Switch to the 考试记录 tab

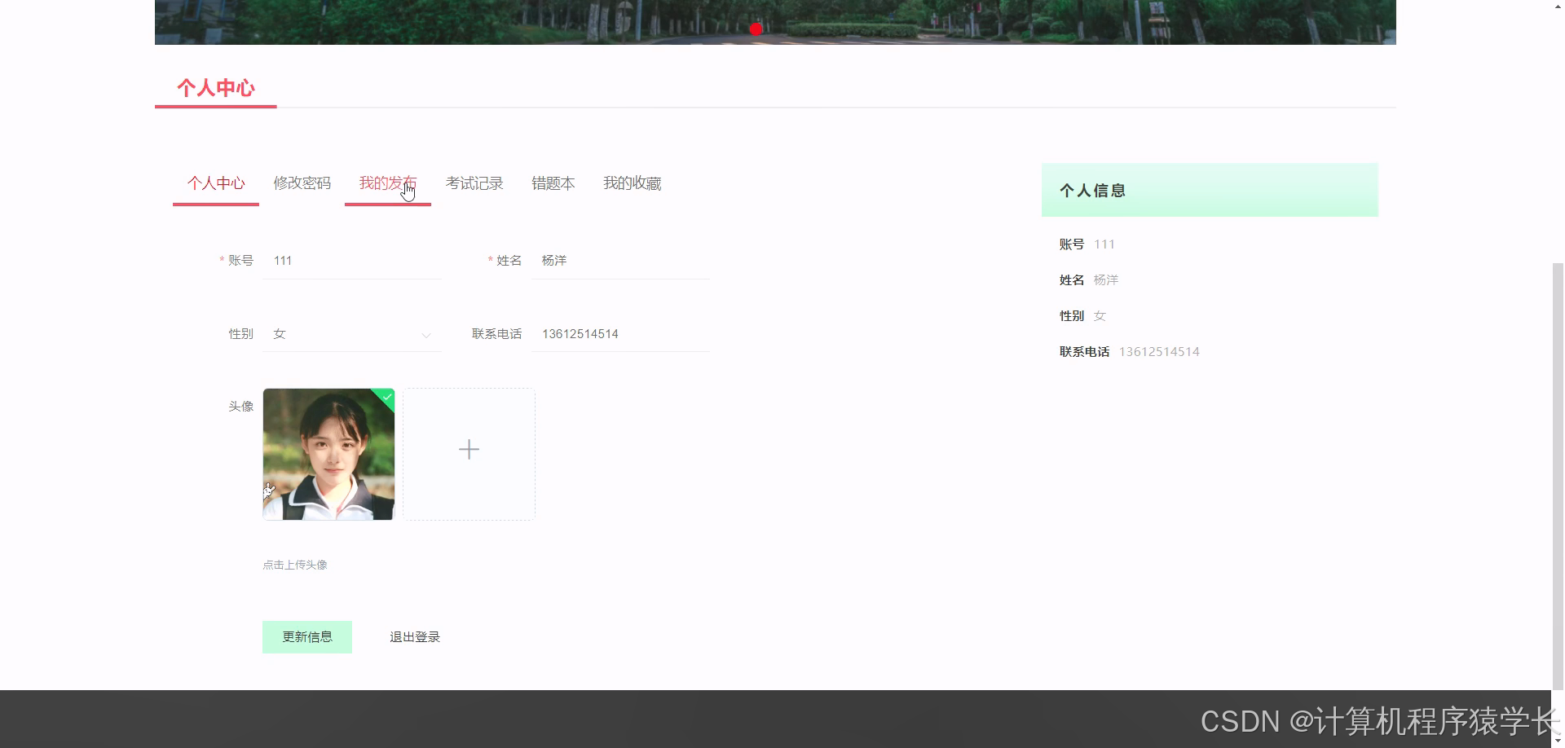474,183
